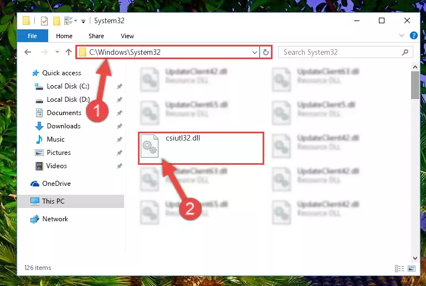426x286 pixels.
Task: Open Downloads in the navigation pane
Action: (x=64, y=126)
